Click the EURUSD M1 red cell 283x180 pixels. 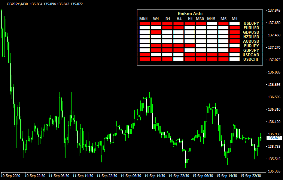(x=234, y=28)
